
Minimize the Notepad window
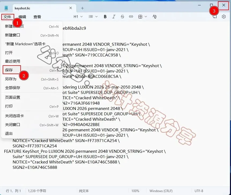pos(199,5)
